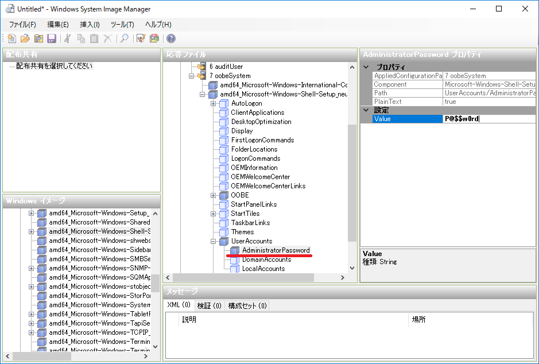Select the AdministratorPassword tree node
This screenshot has height=364, width=539.
pos(276,250)
